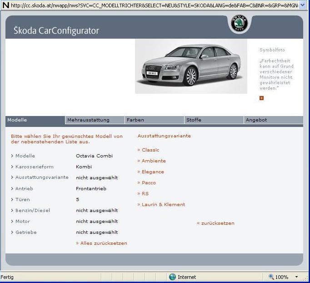This screenshot has width=310, height=283.
Task: Click the zoom magnifier icon in status bar
Action: (x=271, y=277)
